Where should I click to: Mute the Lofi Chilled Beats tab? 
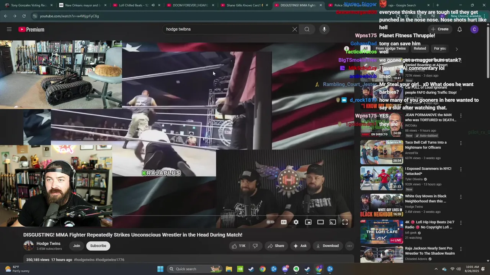coord(153,5)
